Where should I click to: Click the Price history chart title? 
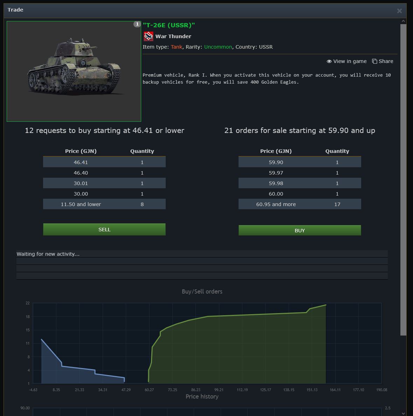point(202,397)
